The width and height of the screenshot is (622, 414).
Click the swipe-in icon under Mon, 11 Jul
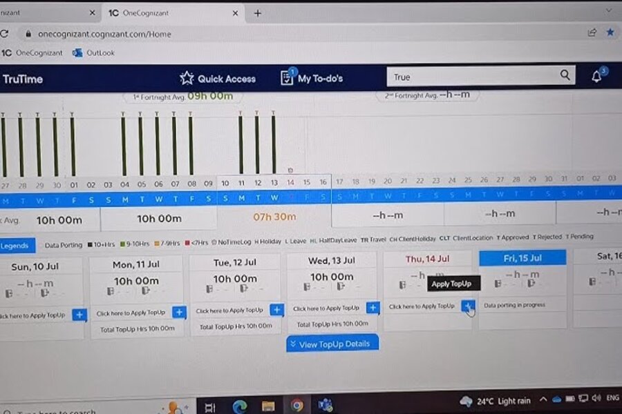[x=111, y=291]
